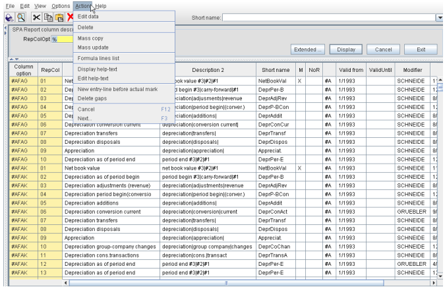This screenshot has width=445, height=287.
Task: Open the File menu
Action: pos(10,6)
